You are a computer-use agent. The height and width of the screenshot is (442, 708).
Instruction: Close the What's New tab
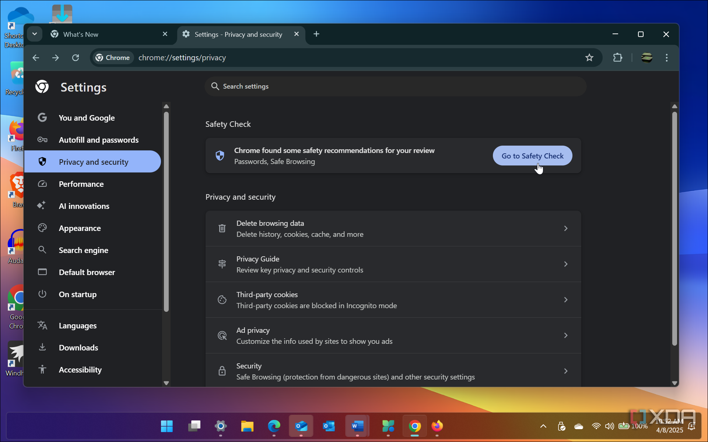pyautogui.click(x=165, y=34)
